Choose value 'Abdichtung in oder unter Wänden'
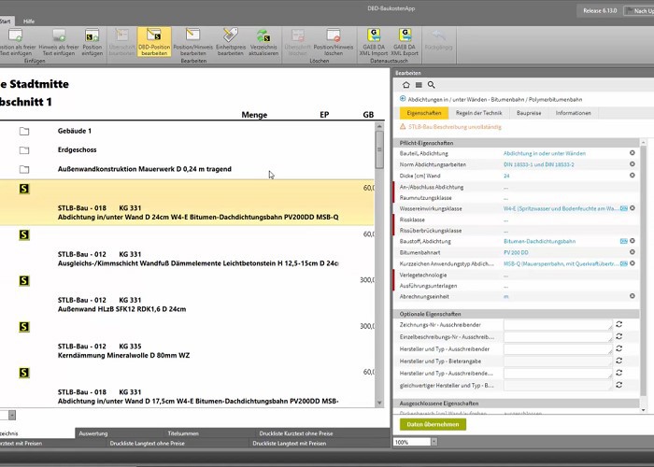 click(x=545, y=153)
